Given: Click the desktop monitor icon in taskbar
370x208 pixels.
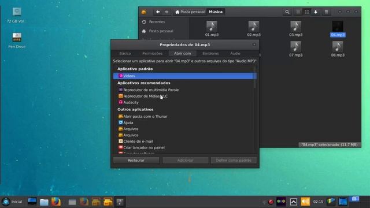Looking at the screenshot, I should click(x=32, y=202).
